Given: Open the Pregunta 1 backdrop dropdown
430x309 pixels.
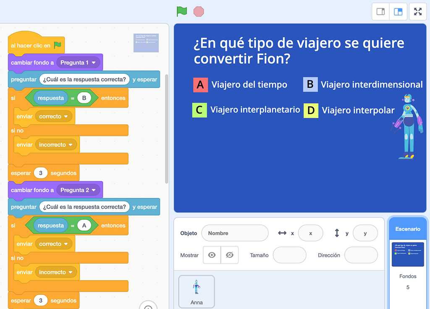Looking at the screenshot, I should [x=94, y=63].
